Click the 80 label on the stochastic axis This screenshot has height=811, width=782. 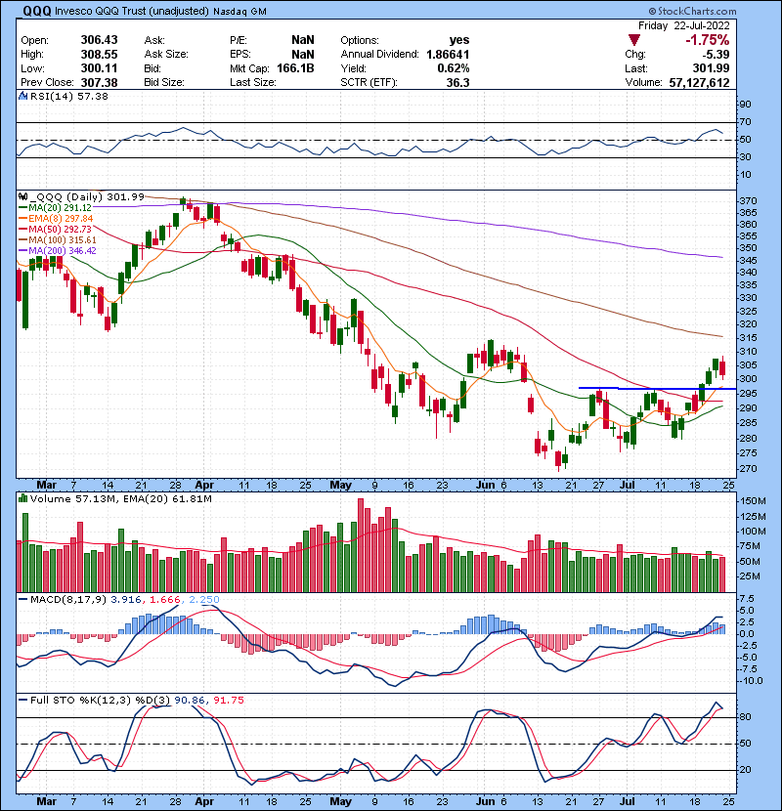[745, 717]
